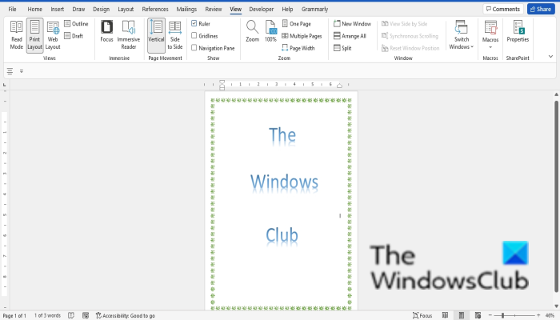Click the Comments button

point(503,9)
